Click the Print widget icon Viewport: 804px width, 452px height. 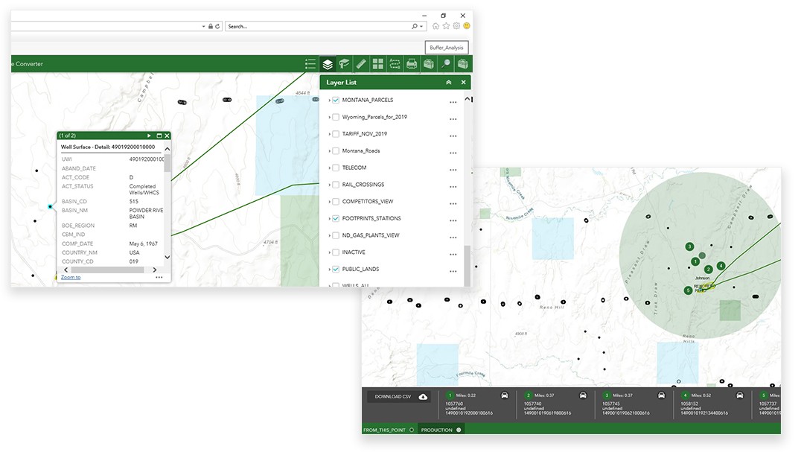[412, 63]
